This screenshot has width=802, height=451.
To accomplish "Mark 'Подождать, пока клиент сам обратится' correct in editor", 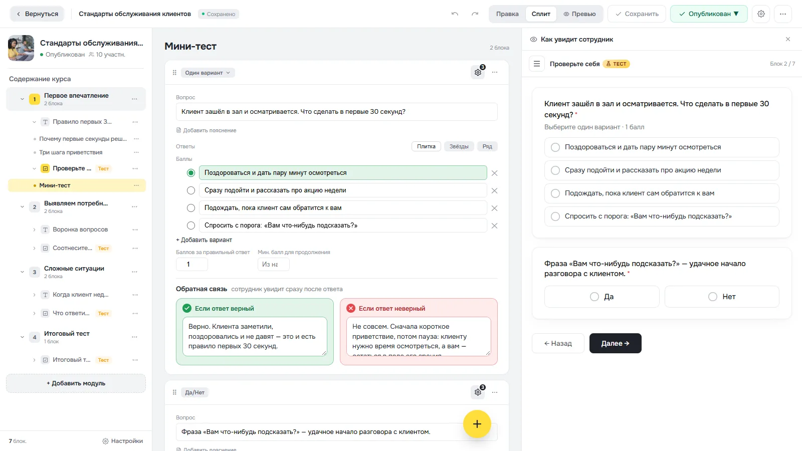I will (191, 208).
